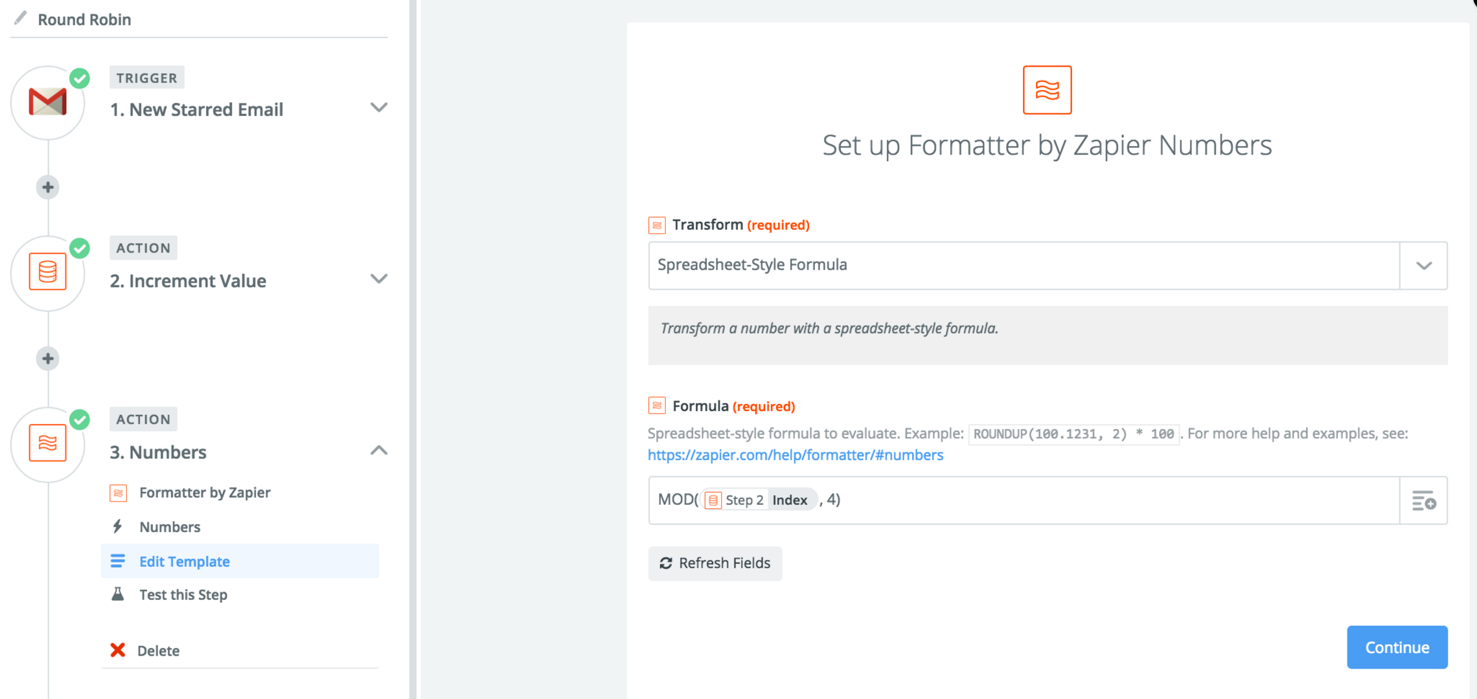The image size is (1477, 699).
Task: Open the zapier.com formatter help link
Action: [x=796, y=455]
